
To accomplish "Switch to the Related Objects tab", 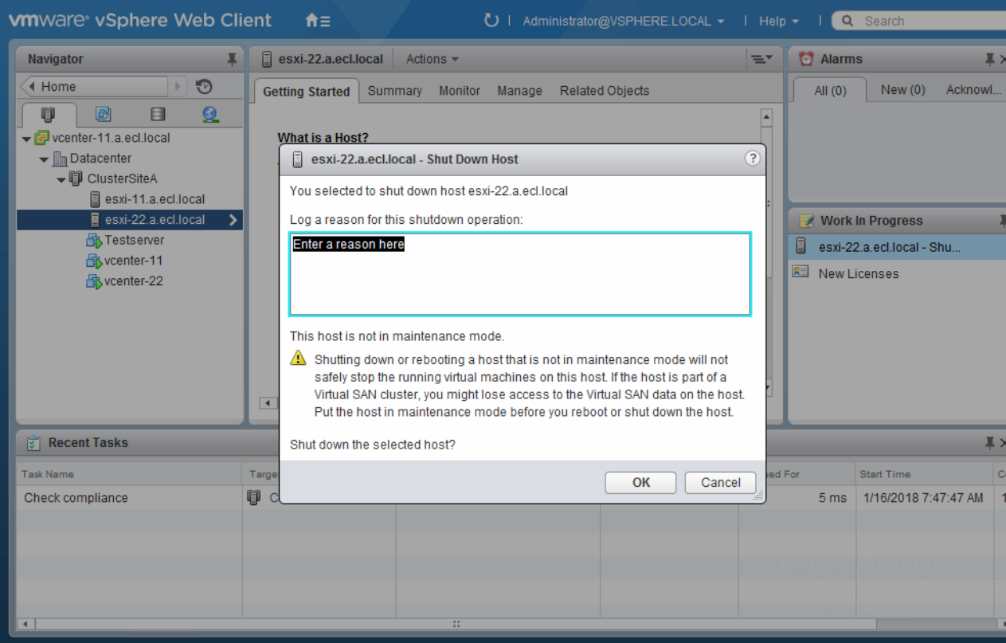I will click(605, 91).
